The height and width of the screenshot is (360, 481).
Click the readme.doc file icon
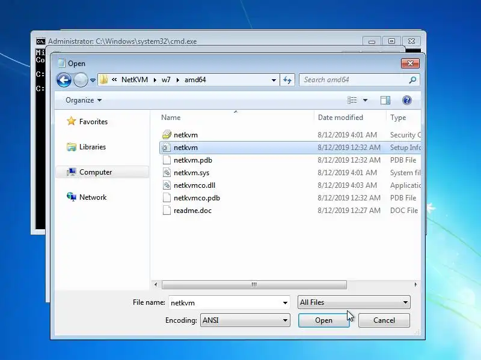click(167, 211)
